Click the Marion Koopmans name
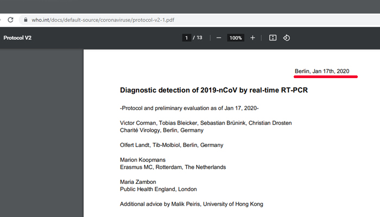 pyautogui.click(x=142, y=159)
